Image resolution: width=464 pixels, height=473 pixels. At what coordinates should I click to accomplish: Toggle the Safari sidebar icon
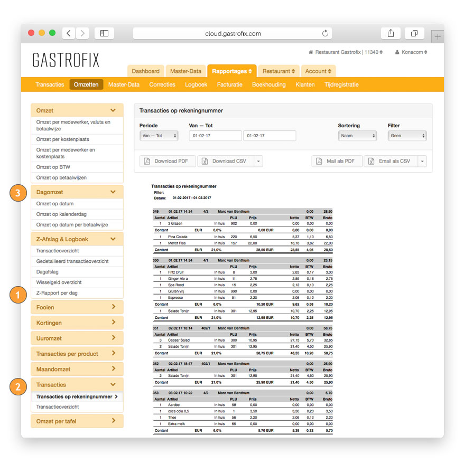pos(104,33)
